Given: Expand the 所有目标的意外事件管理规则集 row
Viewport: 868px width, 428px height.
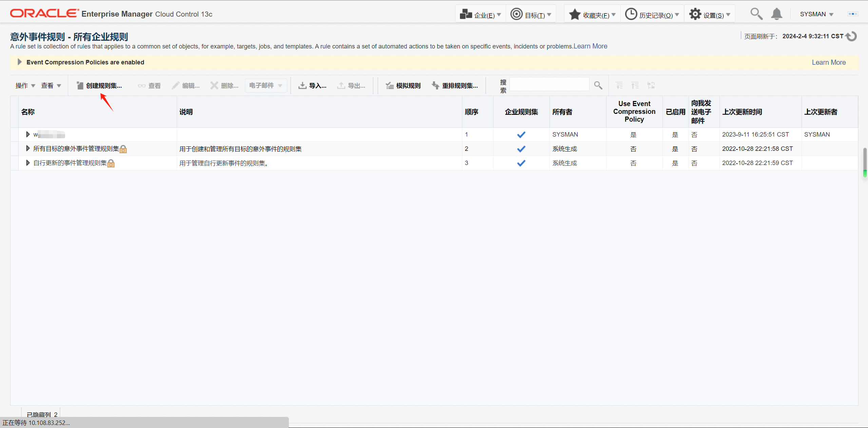Looking at the screenshot, I should pos(28,148).
